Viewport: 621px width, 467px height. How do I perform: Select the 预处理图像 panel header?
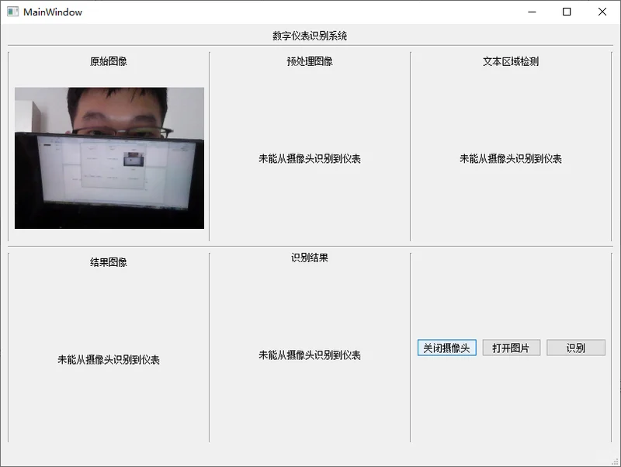(308, 62)
